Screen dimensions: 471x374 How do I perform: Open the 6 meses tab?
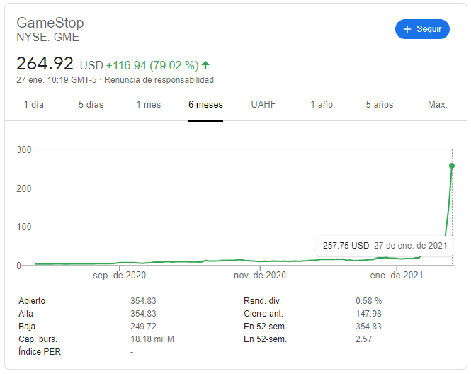205,105
